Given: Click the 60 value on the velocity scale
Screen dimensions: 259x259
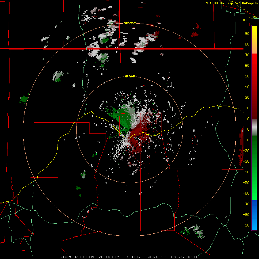Looking at the screenshot, I should coord(247,65).
